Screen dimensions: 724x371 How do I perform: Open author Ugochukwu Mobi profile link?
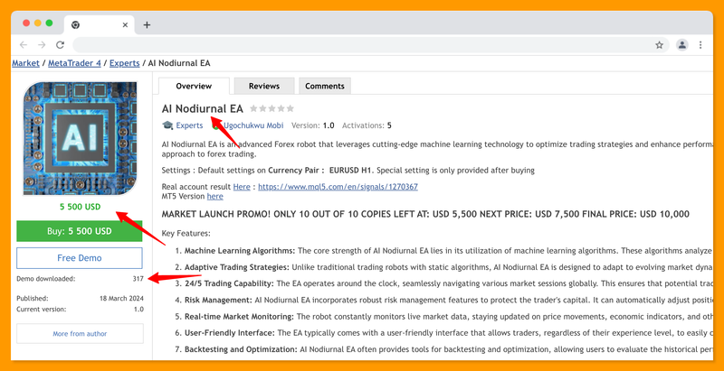pyautogui.click(x=253, y=125)
